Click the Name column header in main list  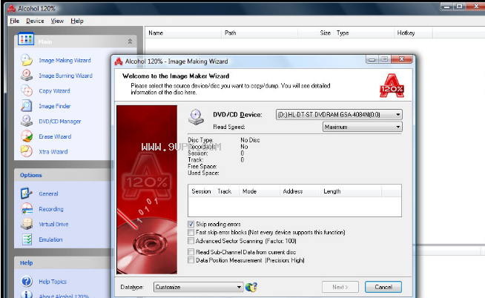pyautogui.click(x=183, y=33)
